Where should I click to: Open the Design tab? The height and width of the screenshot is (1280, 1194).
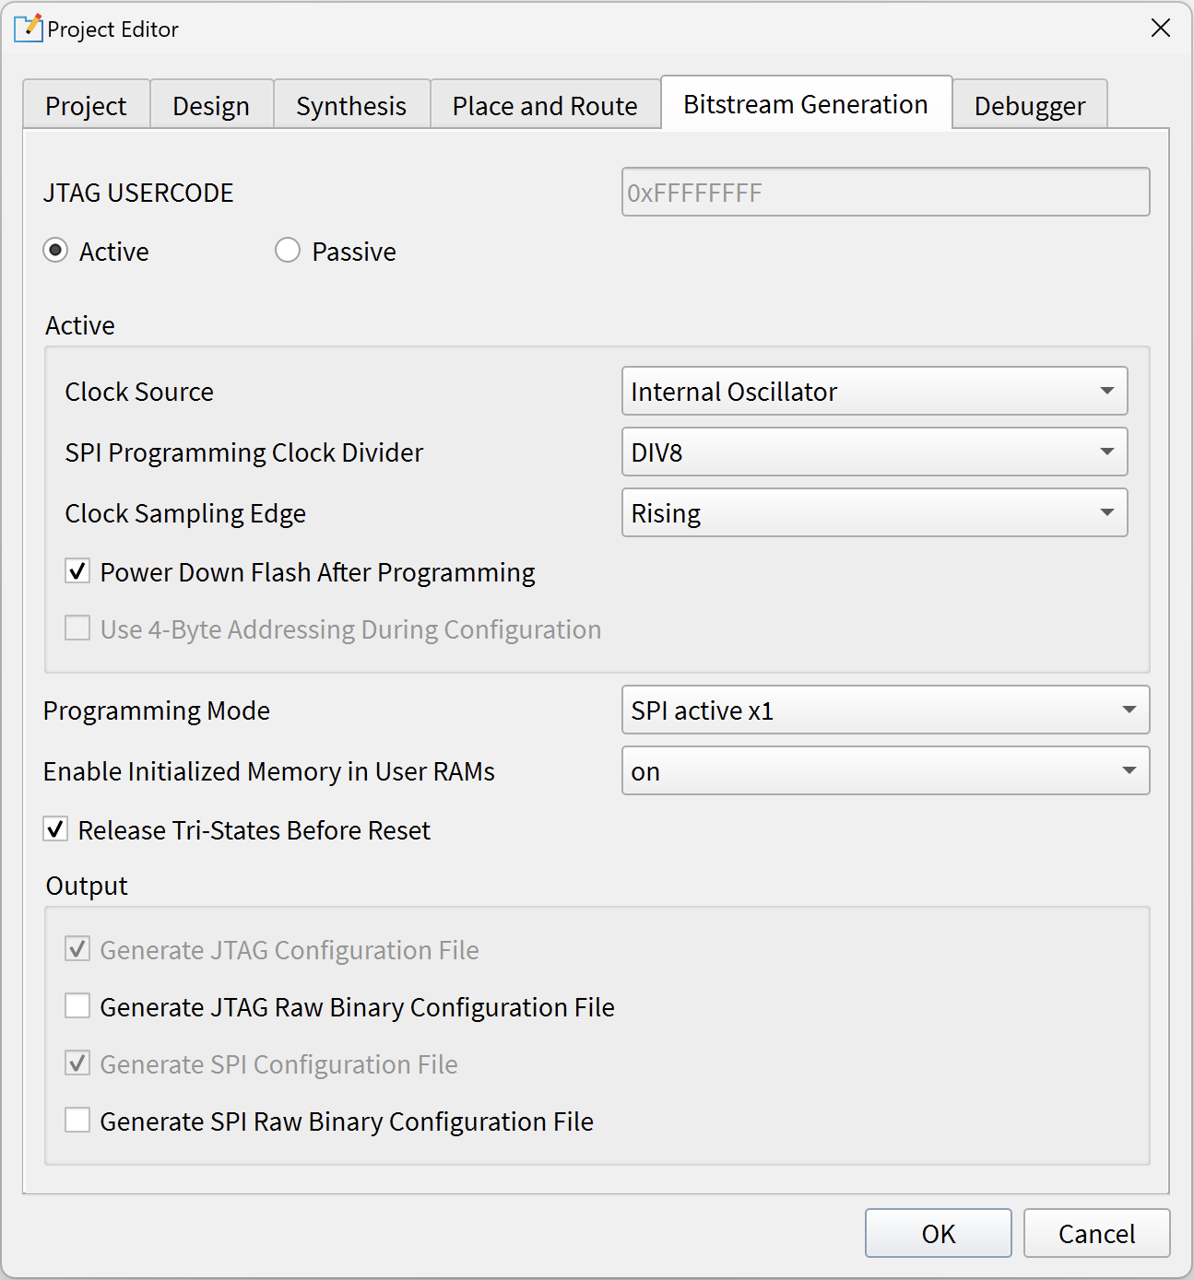coord(211,106)
